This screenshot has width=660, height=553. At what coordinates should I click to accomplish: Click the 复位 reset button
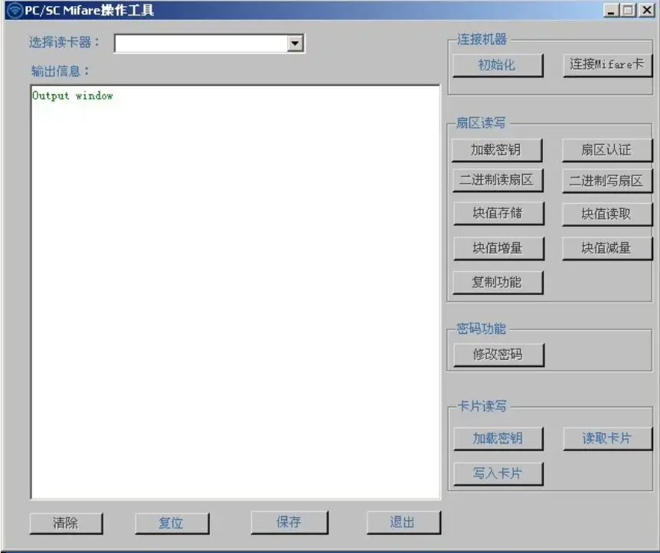click(x=172, y=524)
